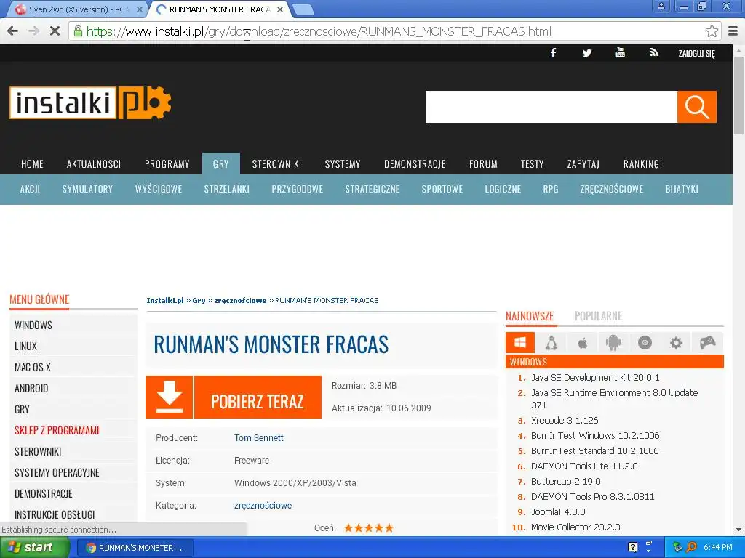Viewport: 745px width, 558px height.
Task: Click the Gry breadcrumb link
Action: [x=199, y=300]
